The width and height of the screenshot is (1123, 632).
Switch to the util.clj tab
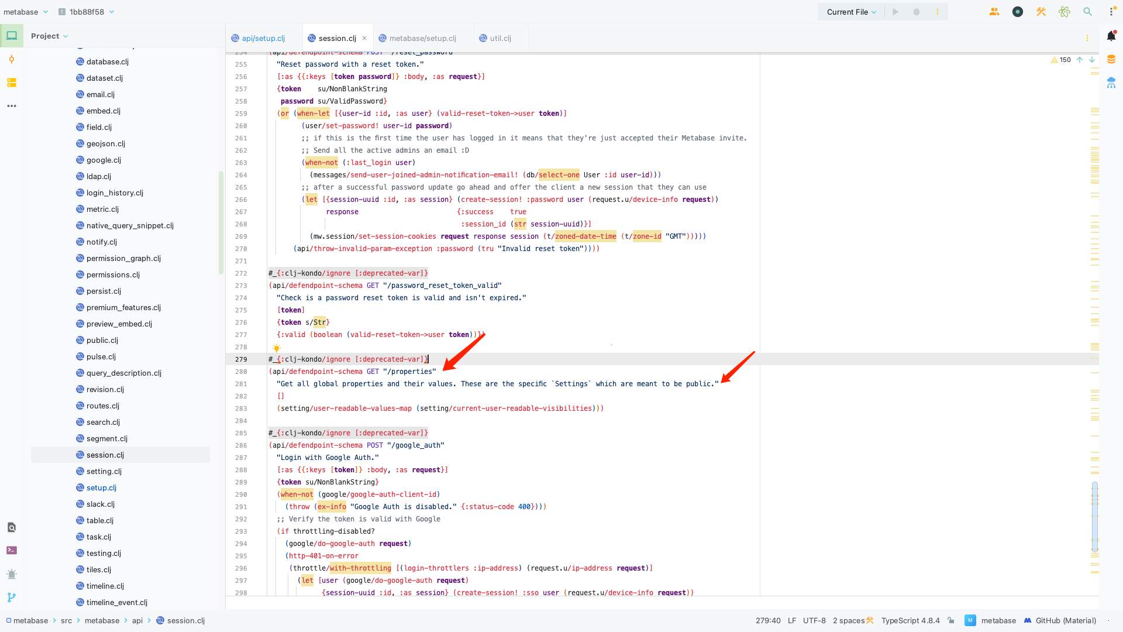(x=500, y=38)
